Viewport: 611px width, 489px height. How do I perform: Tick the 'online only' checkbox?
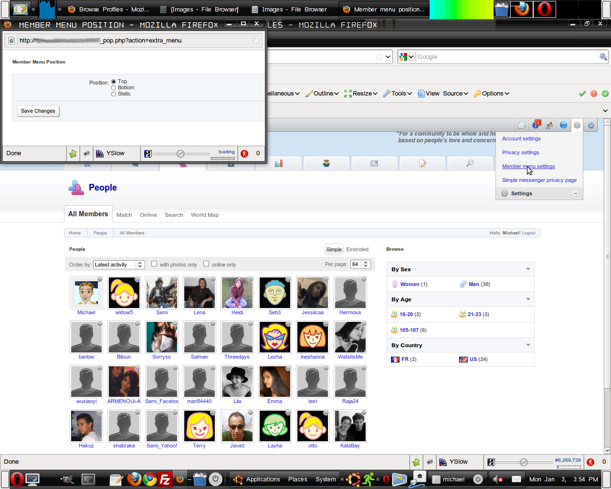pyautogui.click(x=206, y=264)
